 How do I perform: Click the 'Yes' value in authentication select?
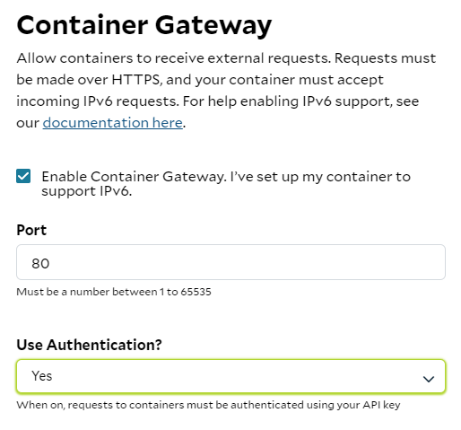coord(42,376)
